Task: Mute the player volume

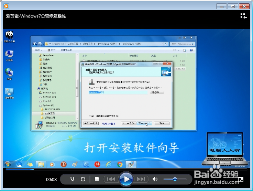Action: tap(155, 179)
